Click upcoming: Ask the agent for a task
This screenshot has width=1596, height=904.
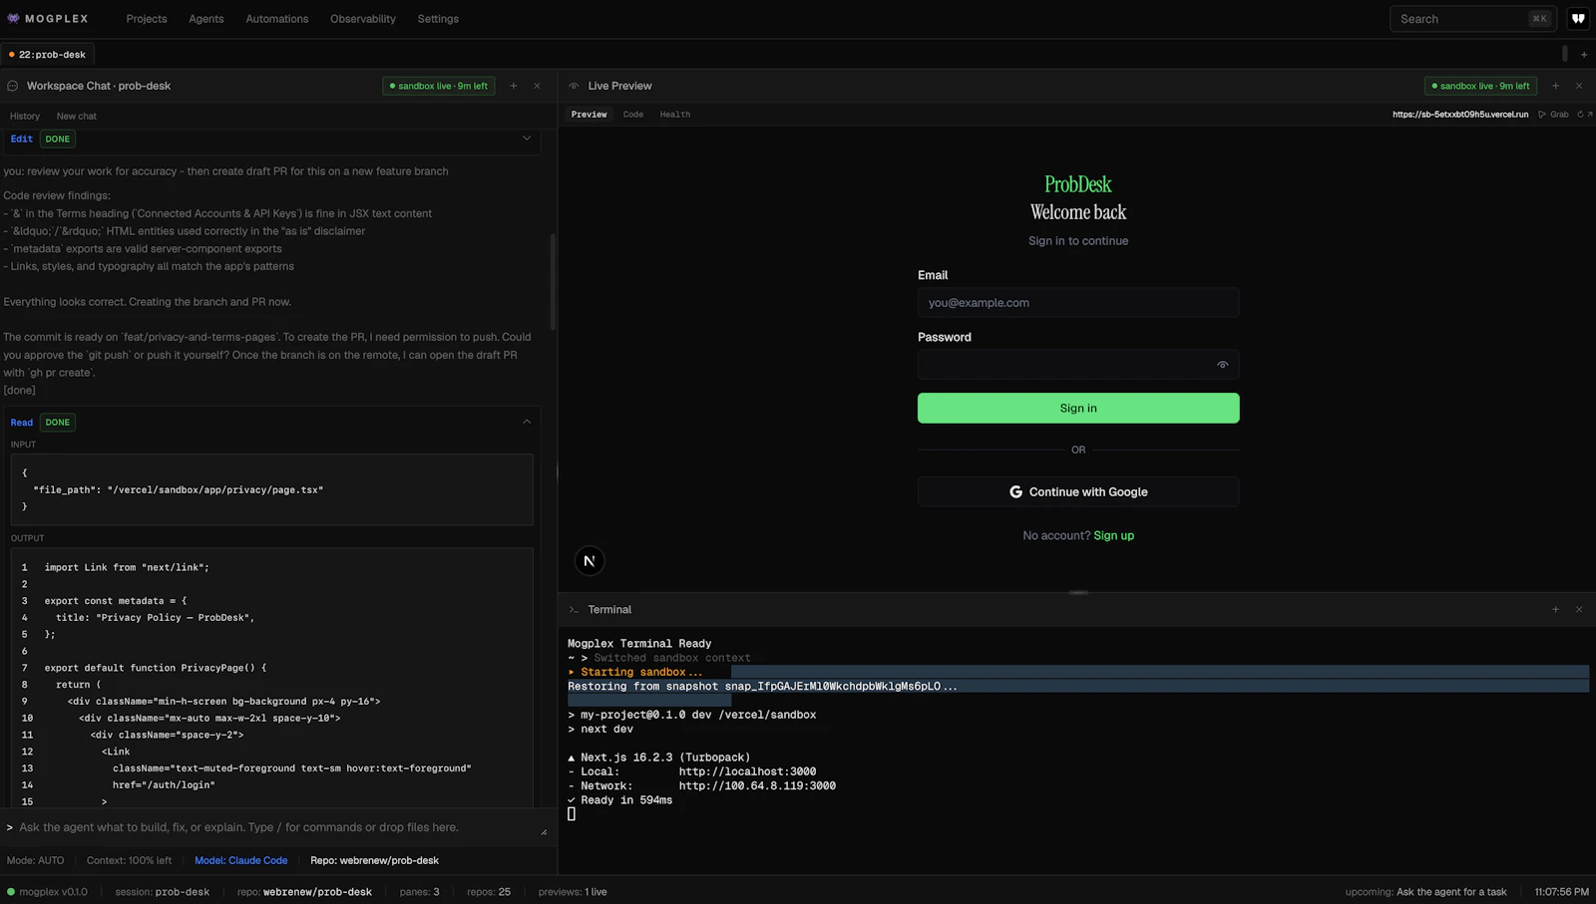(x=1426, y=892)
